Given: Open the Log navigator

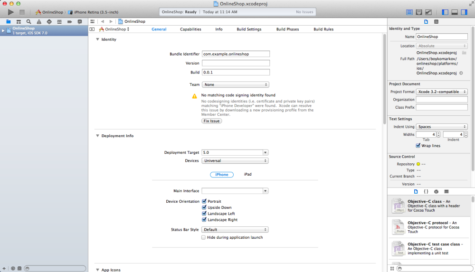Looking at the screenshot, I should pos(80,21).
